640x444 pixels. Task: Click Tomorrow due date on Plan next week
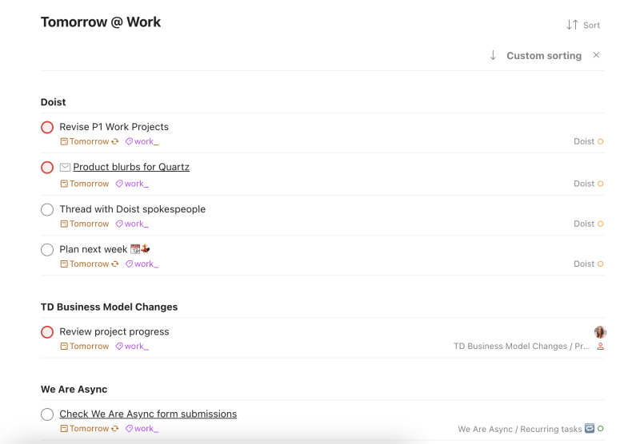coord(85,264)
